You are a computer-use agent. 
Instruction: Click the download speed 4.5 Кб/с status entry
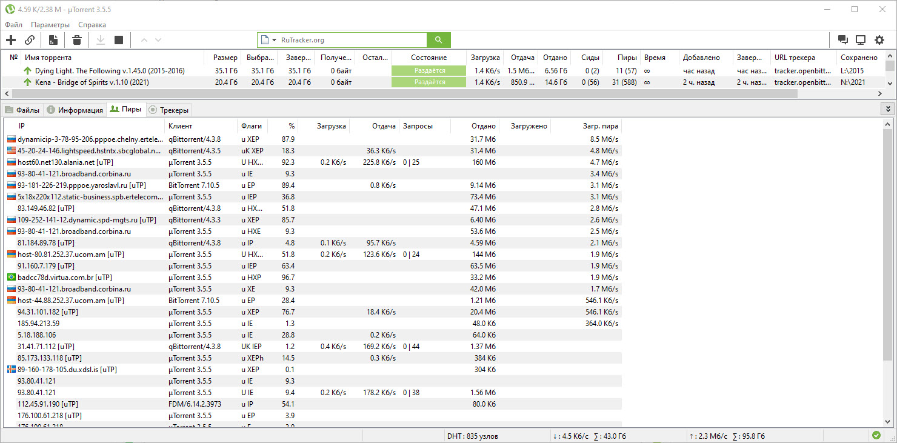tap(572, 436)
